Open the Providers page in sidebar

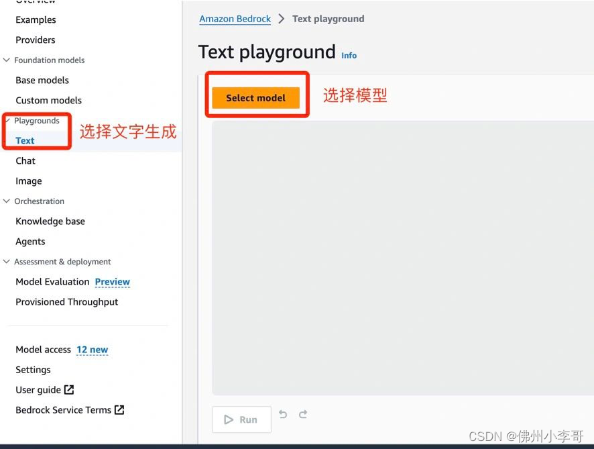[36, 40]
